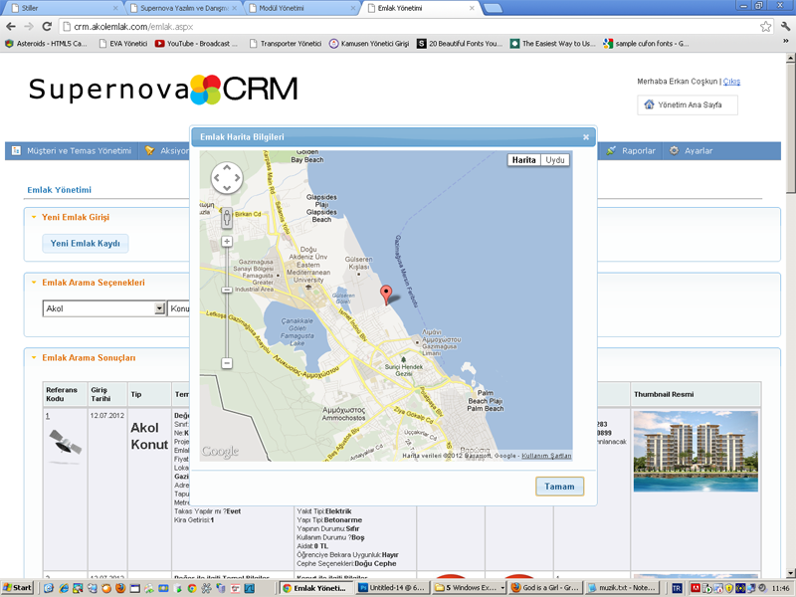
Task: Expand the 5 Windows Explorer taskbar group
Action: pyautogui.click(x=469, y=588)
